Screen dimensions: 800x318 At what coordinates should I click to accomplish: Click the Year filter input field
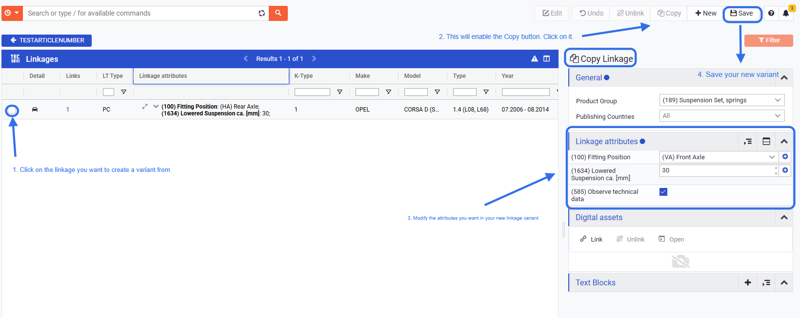click(525, 92)
